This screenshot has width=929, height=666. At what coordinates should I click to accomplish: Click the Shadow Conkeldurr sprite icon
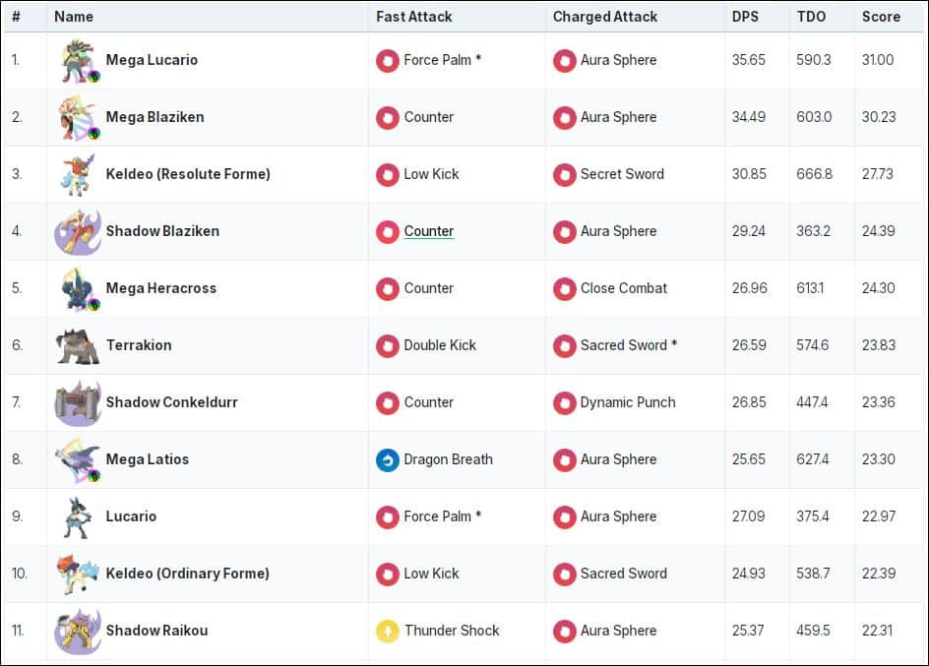(78, 402)
